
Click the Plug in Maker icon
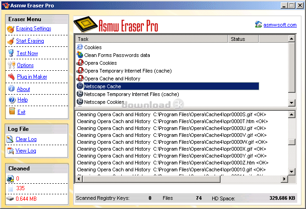11,77
